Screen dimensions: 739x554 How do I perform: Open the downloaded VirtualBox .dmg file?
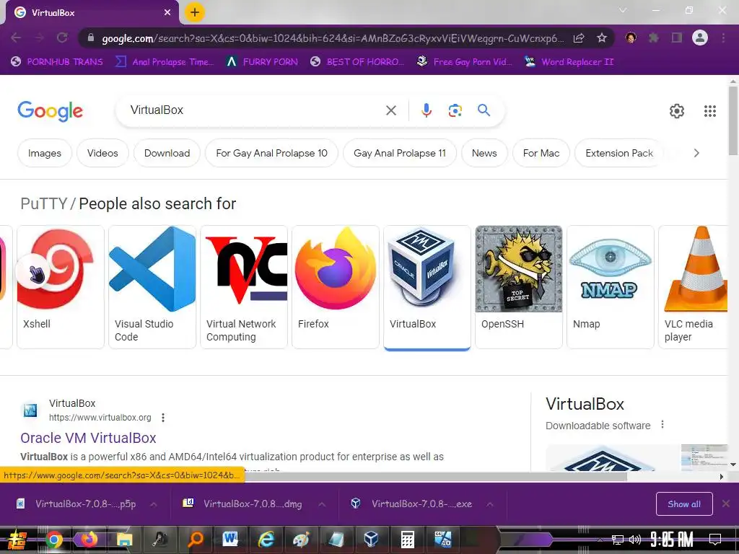(243, 504)
